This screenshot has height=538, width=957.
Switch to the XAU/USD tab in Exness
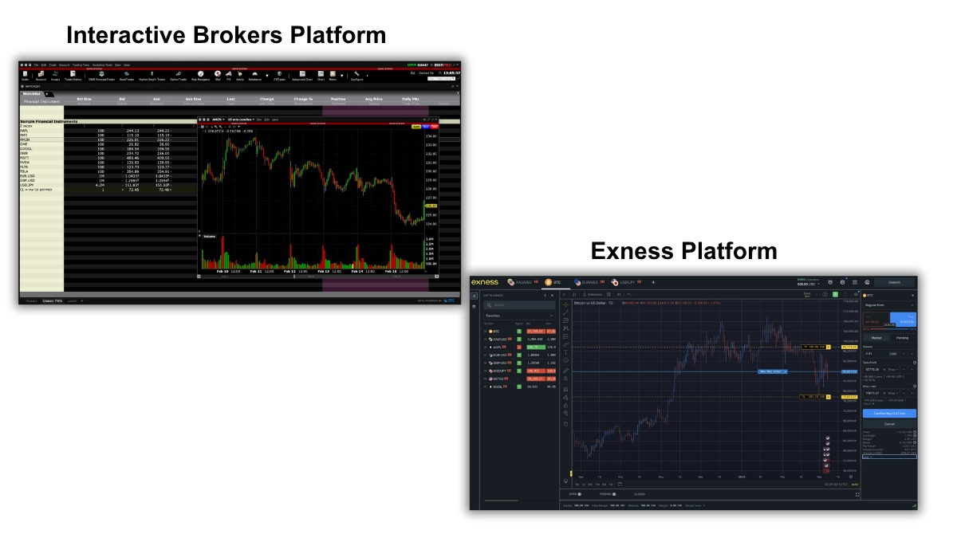coord(524,282)
